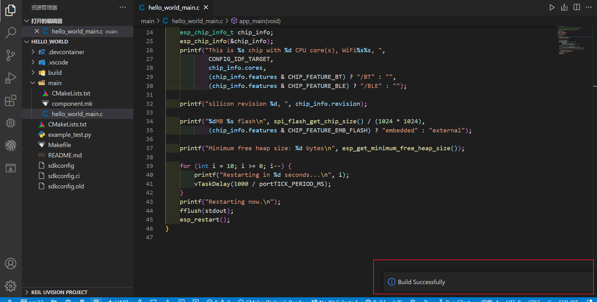This screenshot has width=597, height=302.
Task: Click the info icon in the notification
Action: [x=392, y=282]
